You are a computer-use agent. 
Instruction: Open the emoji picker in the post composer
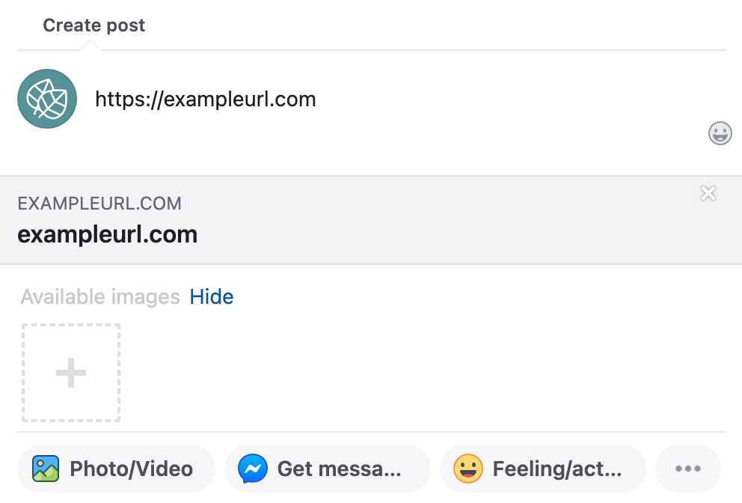720,133
